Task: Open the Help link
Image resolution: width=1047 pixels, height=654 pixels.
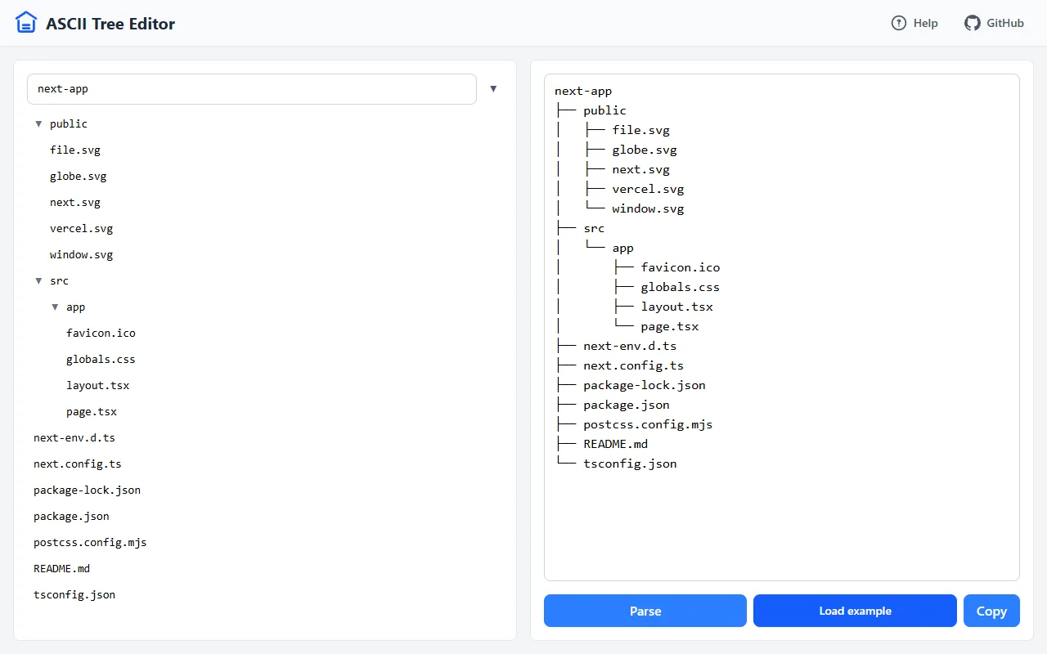Action: [x=914, y=23]
